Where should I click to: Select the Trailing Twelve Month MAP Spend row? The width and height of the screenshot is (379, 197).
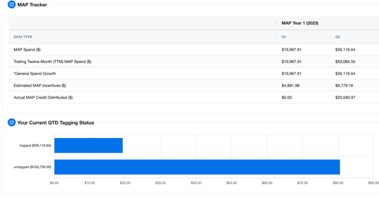(x=52, y=62)
